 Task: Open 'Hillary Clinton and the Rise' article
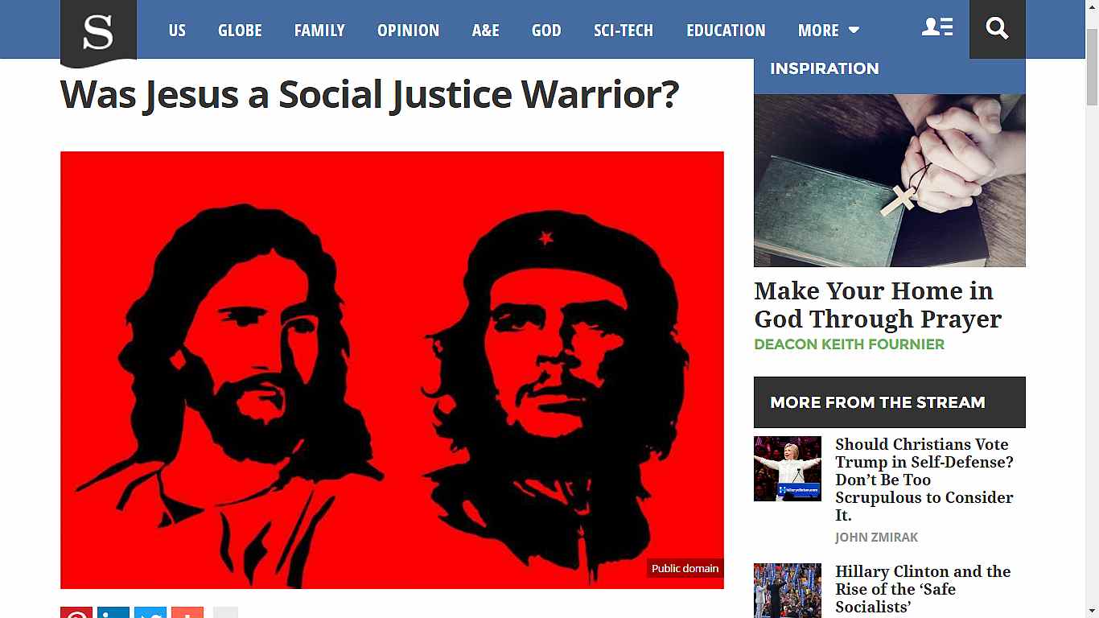click(923, 589)
